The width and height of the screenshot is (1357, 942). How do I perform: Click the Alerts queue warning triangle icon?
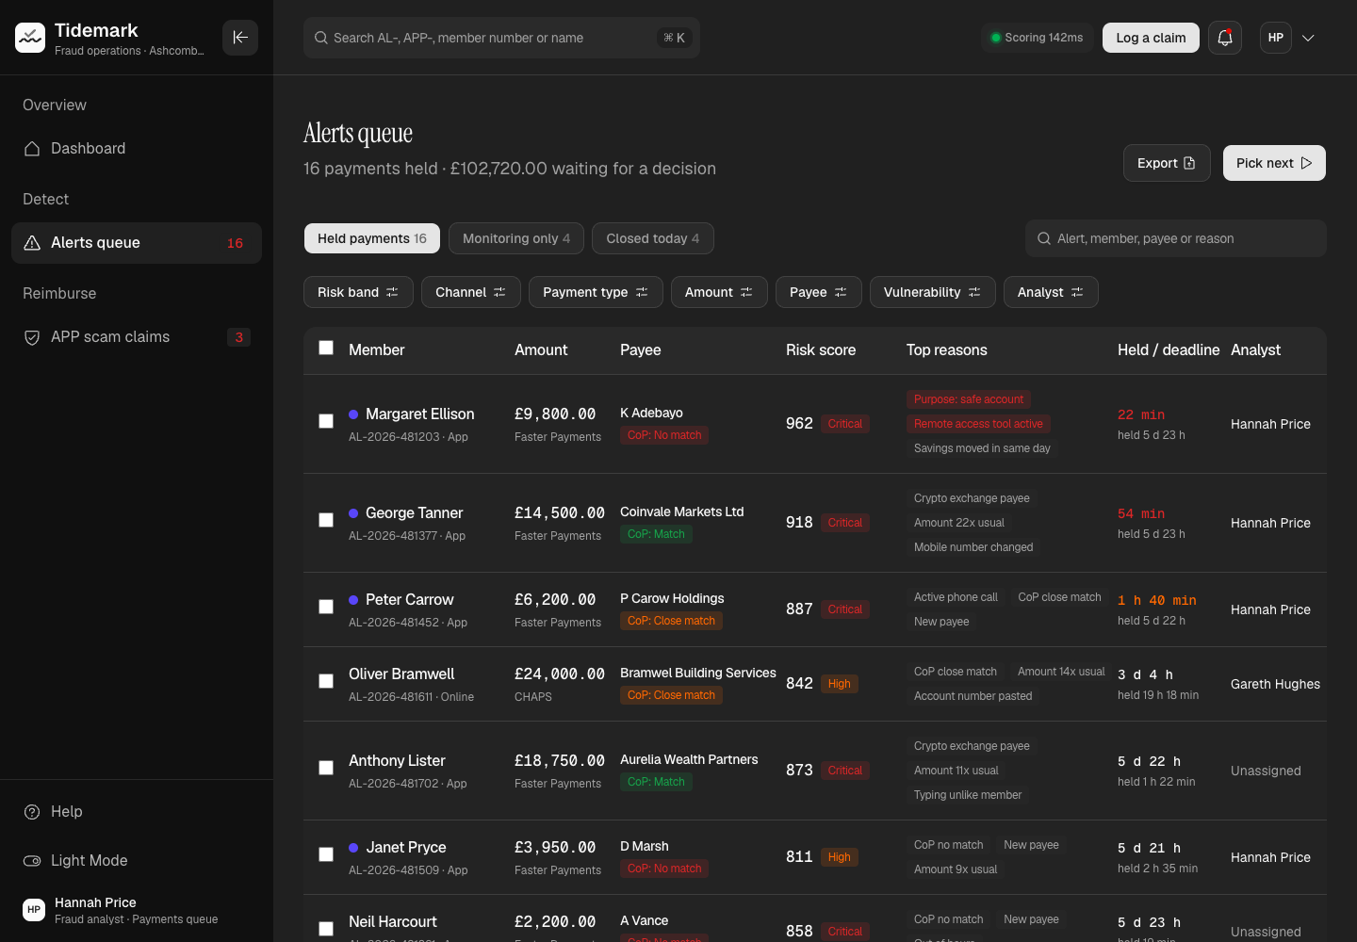[x=32, y=243]
